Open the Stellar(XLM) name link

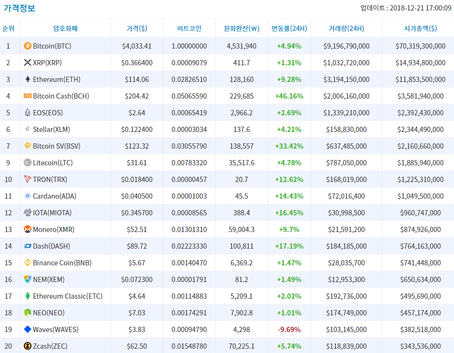[x=51, y=130]
